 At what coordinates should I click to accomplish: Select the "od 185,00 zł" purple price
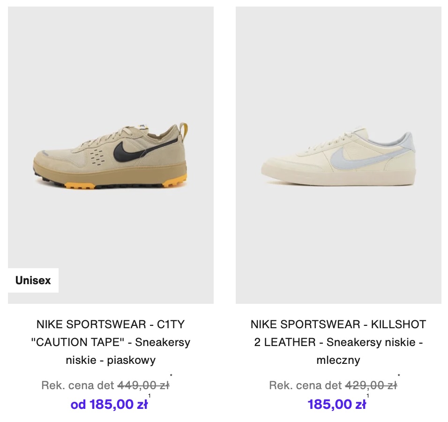(109, 404)
